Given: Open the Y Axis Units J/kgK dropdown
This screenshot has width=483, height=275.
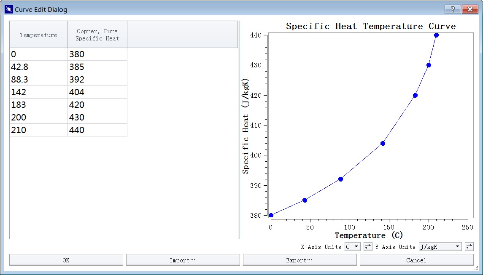Looking at the screenshot, I should click(440, 247).
